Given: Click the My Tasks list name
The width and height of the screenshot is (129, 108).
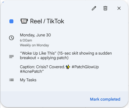Looking at the screenshot, I should point(28,80).
